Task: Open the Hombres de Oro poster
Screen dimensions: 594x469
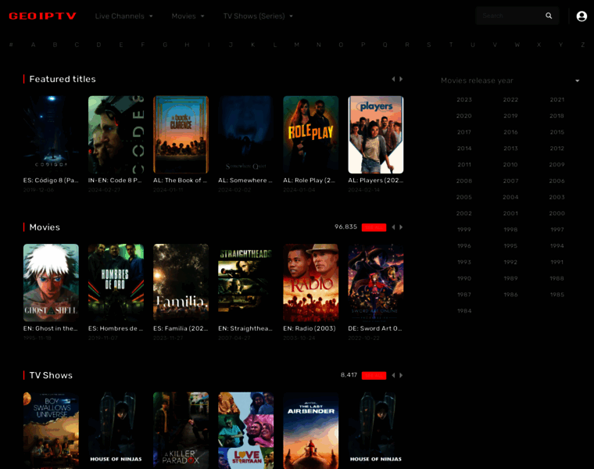Action: point(116,283)
